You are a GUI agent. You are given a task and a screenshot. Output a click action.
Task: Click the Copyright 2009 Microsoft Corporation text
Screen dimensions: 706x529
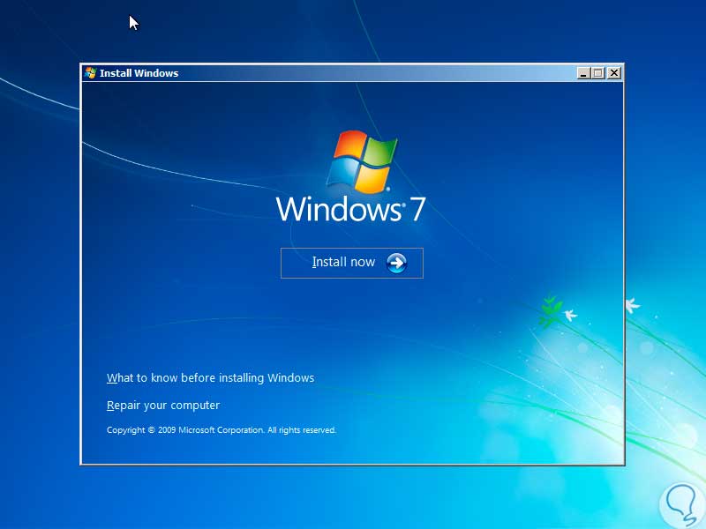point(222,430)
